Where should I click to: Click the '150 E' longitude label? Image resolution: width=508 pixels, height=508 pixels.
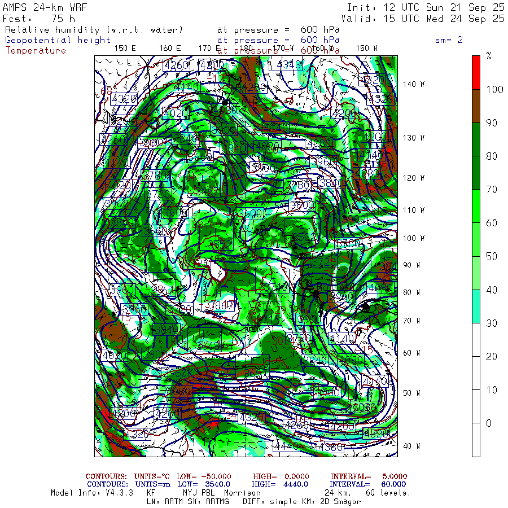tap(125, 49)
